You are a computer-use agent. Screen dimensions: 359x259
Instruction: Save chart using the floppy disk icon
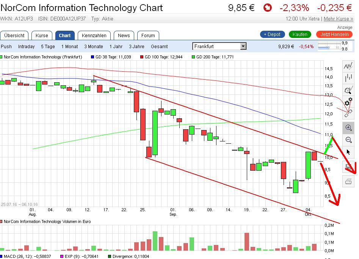(x=348, y=167)
